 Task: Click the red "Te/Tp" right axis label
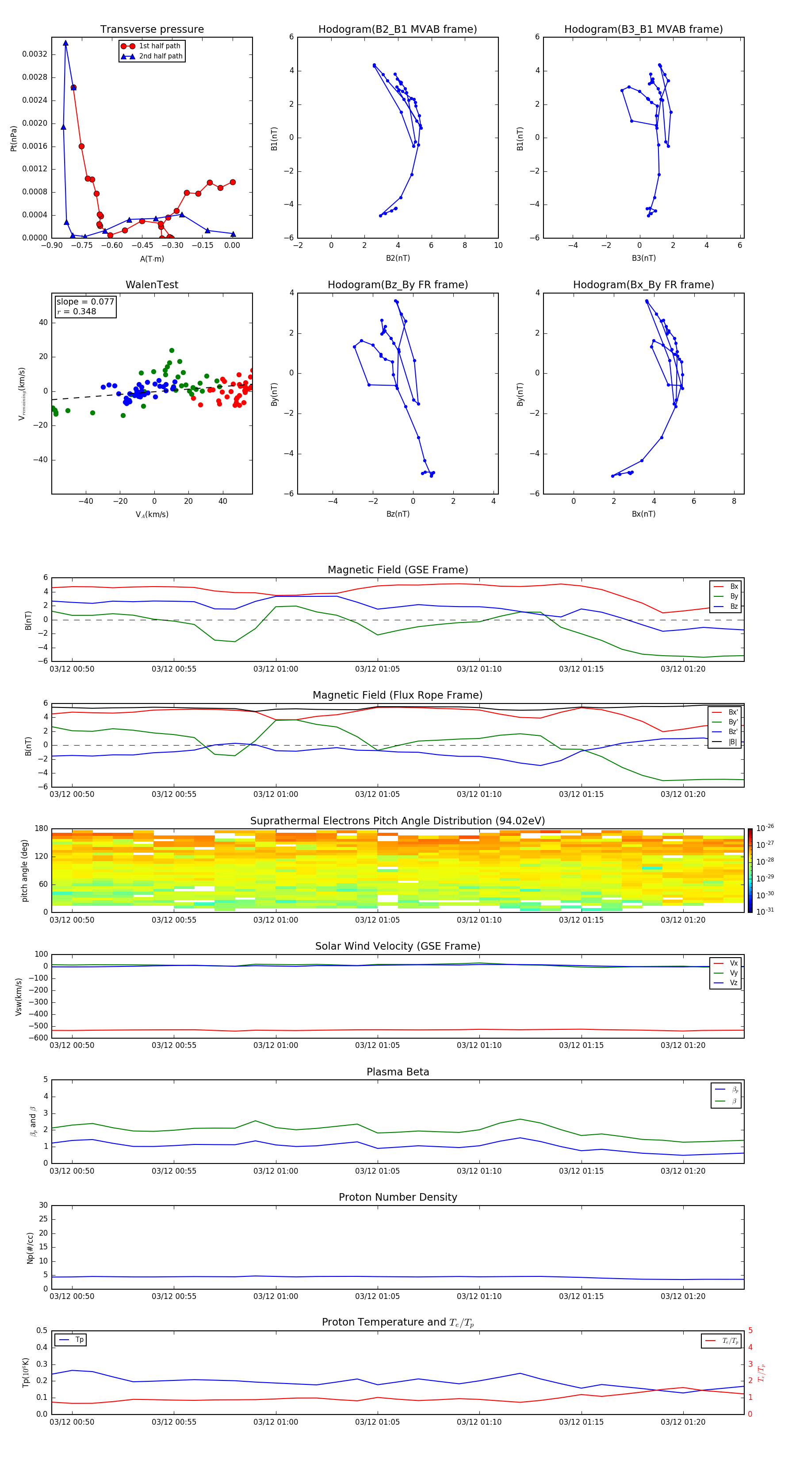point(762,1372)
